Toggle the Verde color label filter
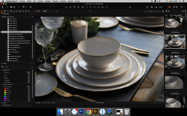The image size is (187, 116). pos(29,95)
